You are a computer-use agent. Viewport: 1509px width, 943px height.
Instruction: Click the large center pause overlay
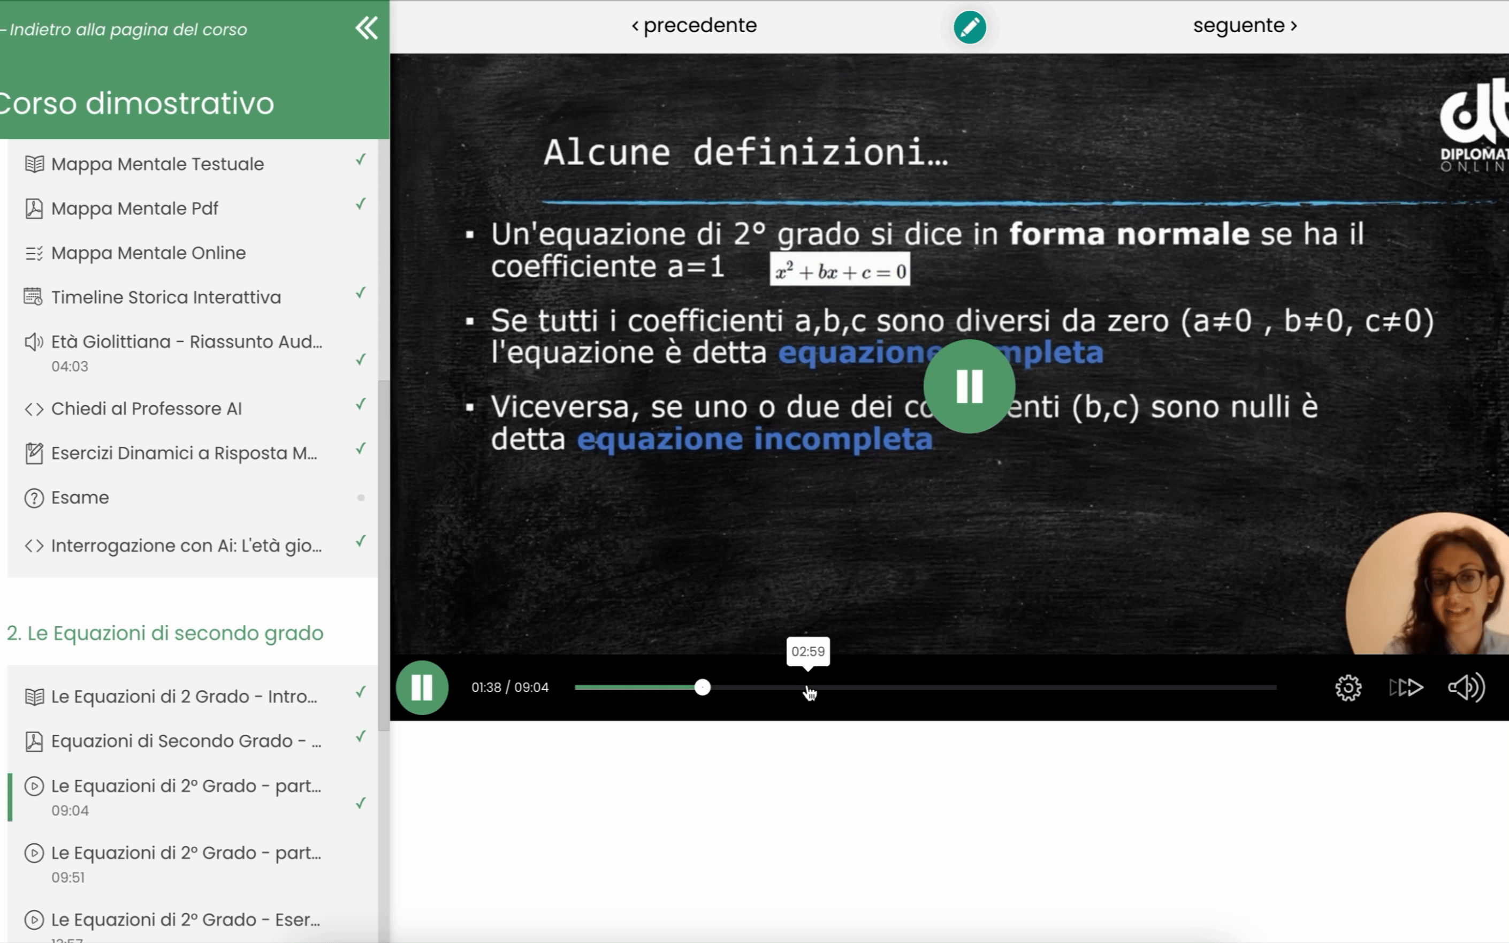tap(969, 386)
